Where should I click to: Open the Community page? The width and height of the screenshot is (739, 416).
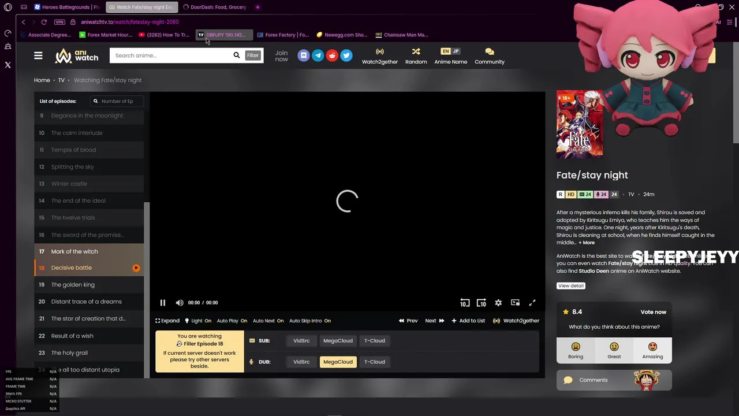pos(490,56)
